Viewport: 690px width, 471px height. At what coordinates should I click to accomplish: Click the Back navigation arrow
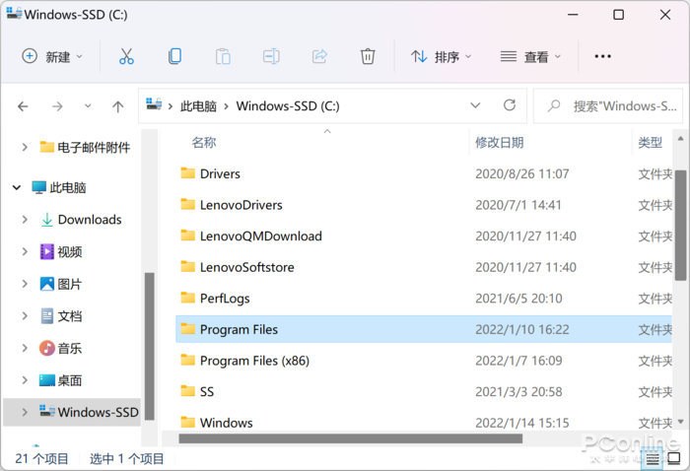pyautogui.click(x=24, y=106)
